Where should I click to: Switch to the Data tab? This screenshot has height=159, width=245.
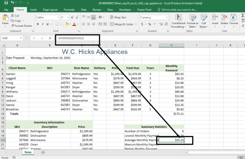[x=84, y=10]
